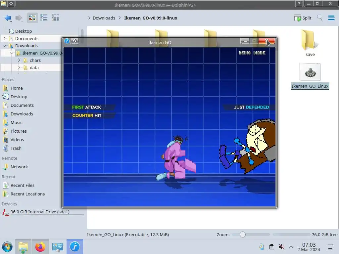Switch to Ikemen GO taskbar entry
The height and width of the screenshot is (254, 339).
click(74, 247)
